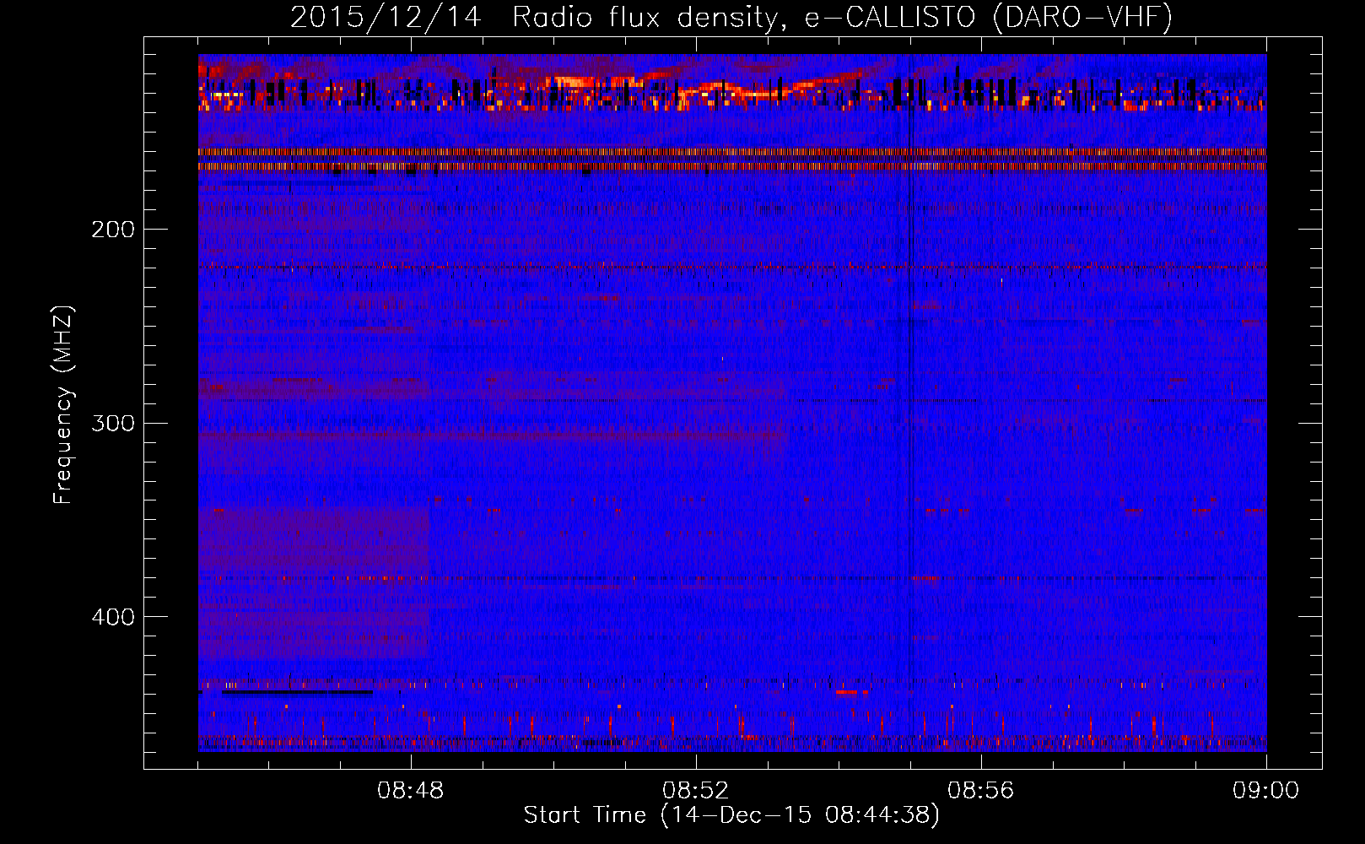Image resolution: width=1365 pixels, height=844 pixels.
Task: Click the 08:56 time tick label
Action: tap(981, 791)
